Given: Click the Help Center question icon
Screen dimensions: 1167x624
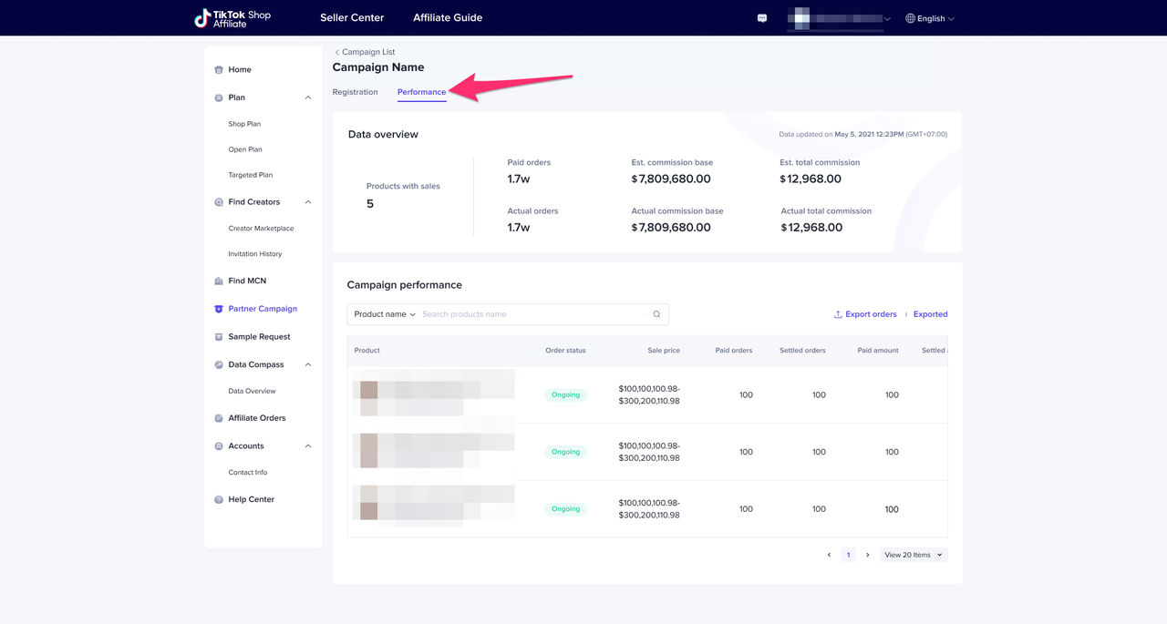Looking at the screenshot, I should 219,500.
